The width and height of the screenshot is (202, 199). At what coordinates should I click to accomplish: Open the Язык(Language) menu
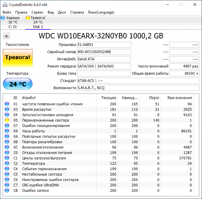[x=101, y=12]
